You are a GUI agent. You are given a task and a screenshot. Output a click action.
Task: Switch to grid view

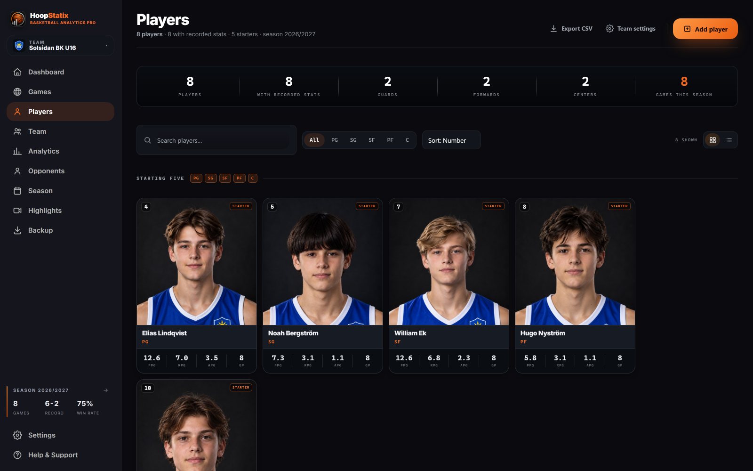point(713,140)
